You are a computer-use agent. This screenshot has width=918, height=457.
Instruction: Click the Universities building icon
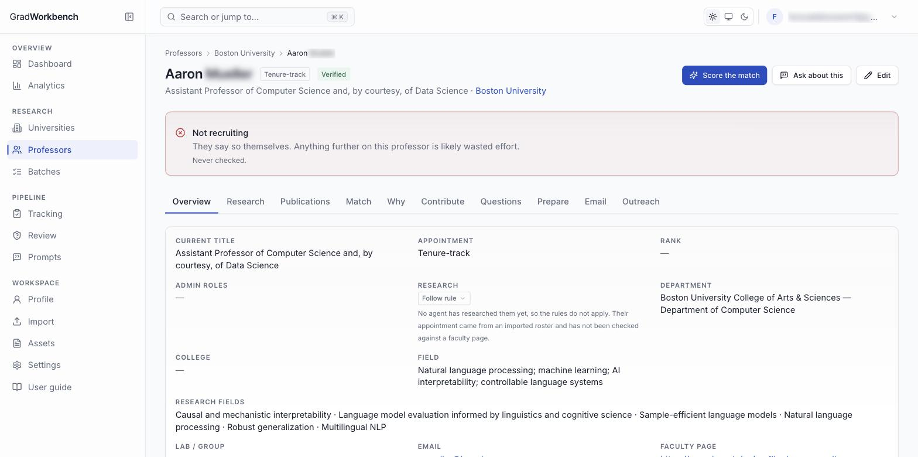[x=17, y=128]
